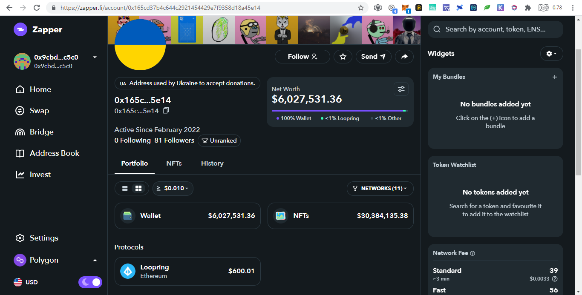Click the Net Worth allocation bar
The image size is (582, 295).
pos(340,111)
